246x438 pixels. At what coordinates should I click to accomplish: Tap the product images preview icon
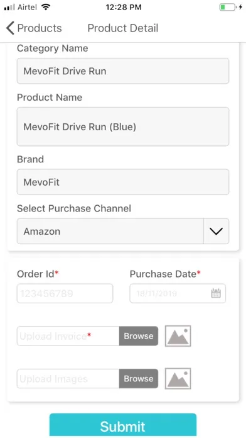(x=178, y=378)
